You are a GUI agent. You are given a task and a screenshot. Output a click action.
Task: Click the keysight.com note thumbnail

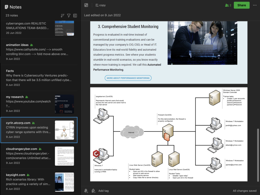point(64,182)
